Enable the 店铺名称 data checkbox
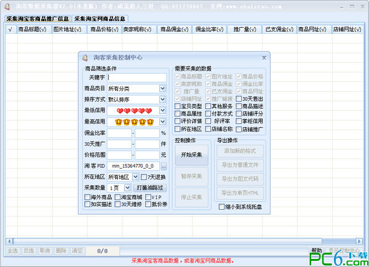Image resolution: width=369 pixels, height=267 pixels. coord(208,129)
